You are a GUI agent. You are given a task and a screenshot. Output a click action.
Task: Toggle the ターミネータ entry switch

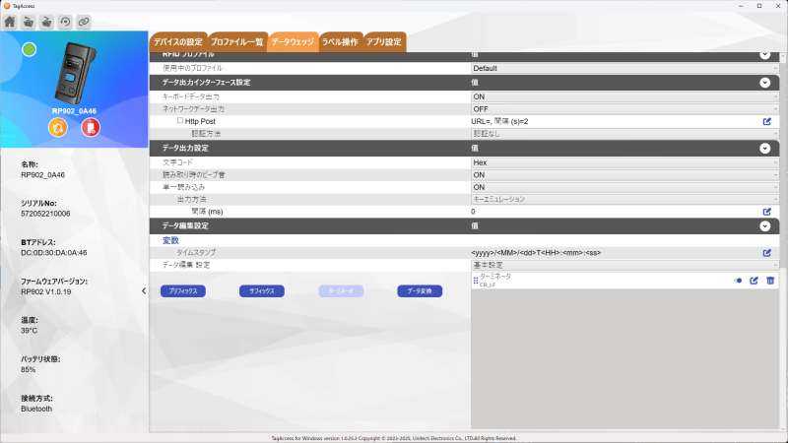tap(738, 281)
